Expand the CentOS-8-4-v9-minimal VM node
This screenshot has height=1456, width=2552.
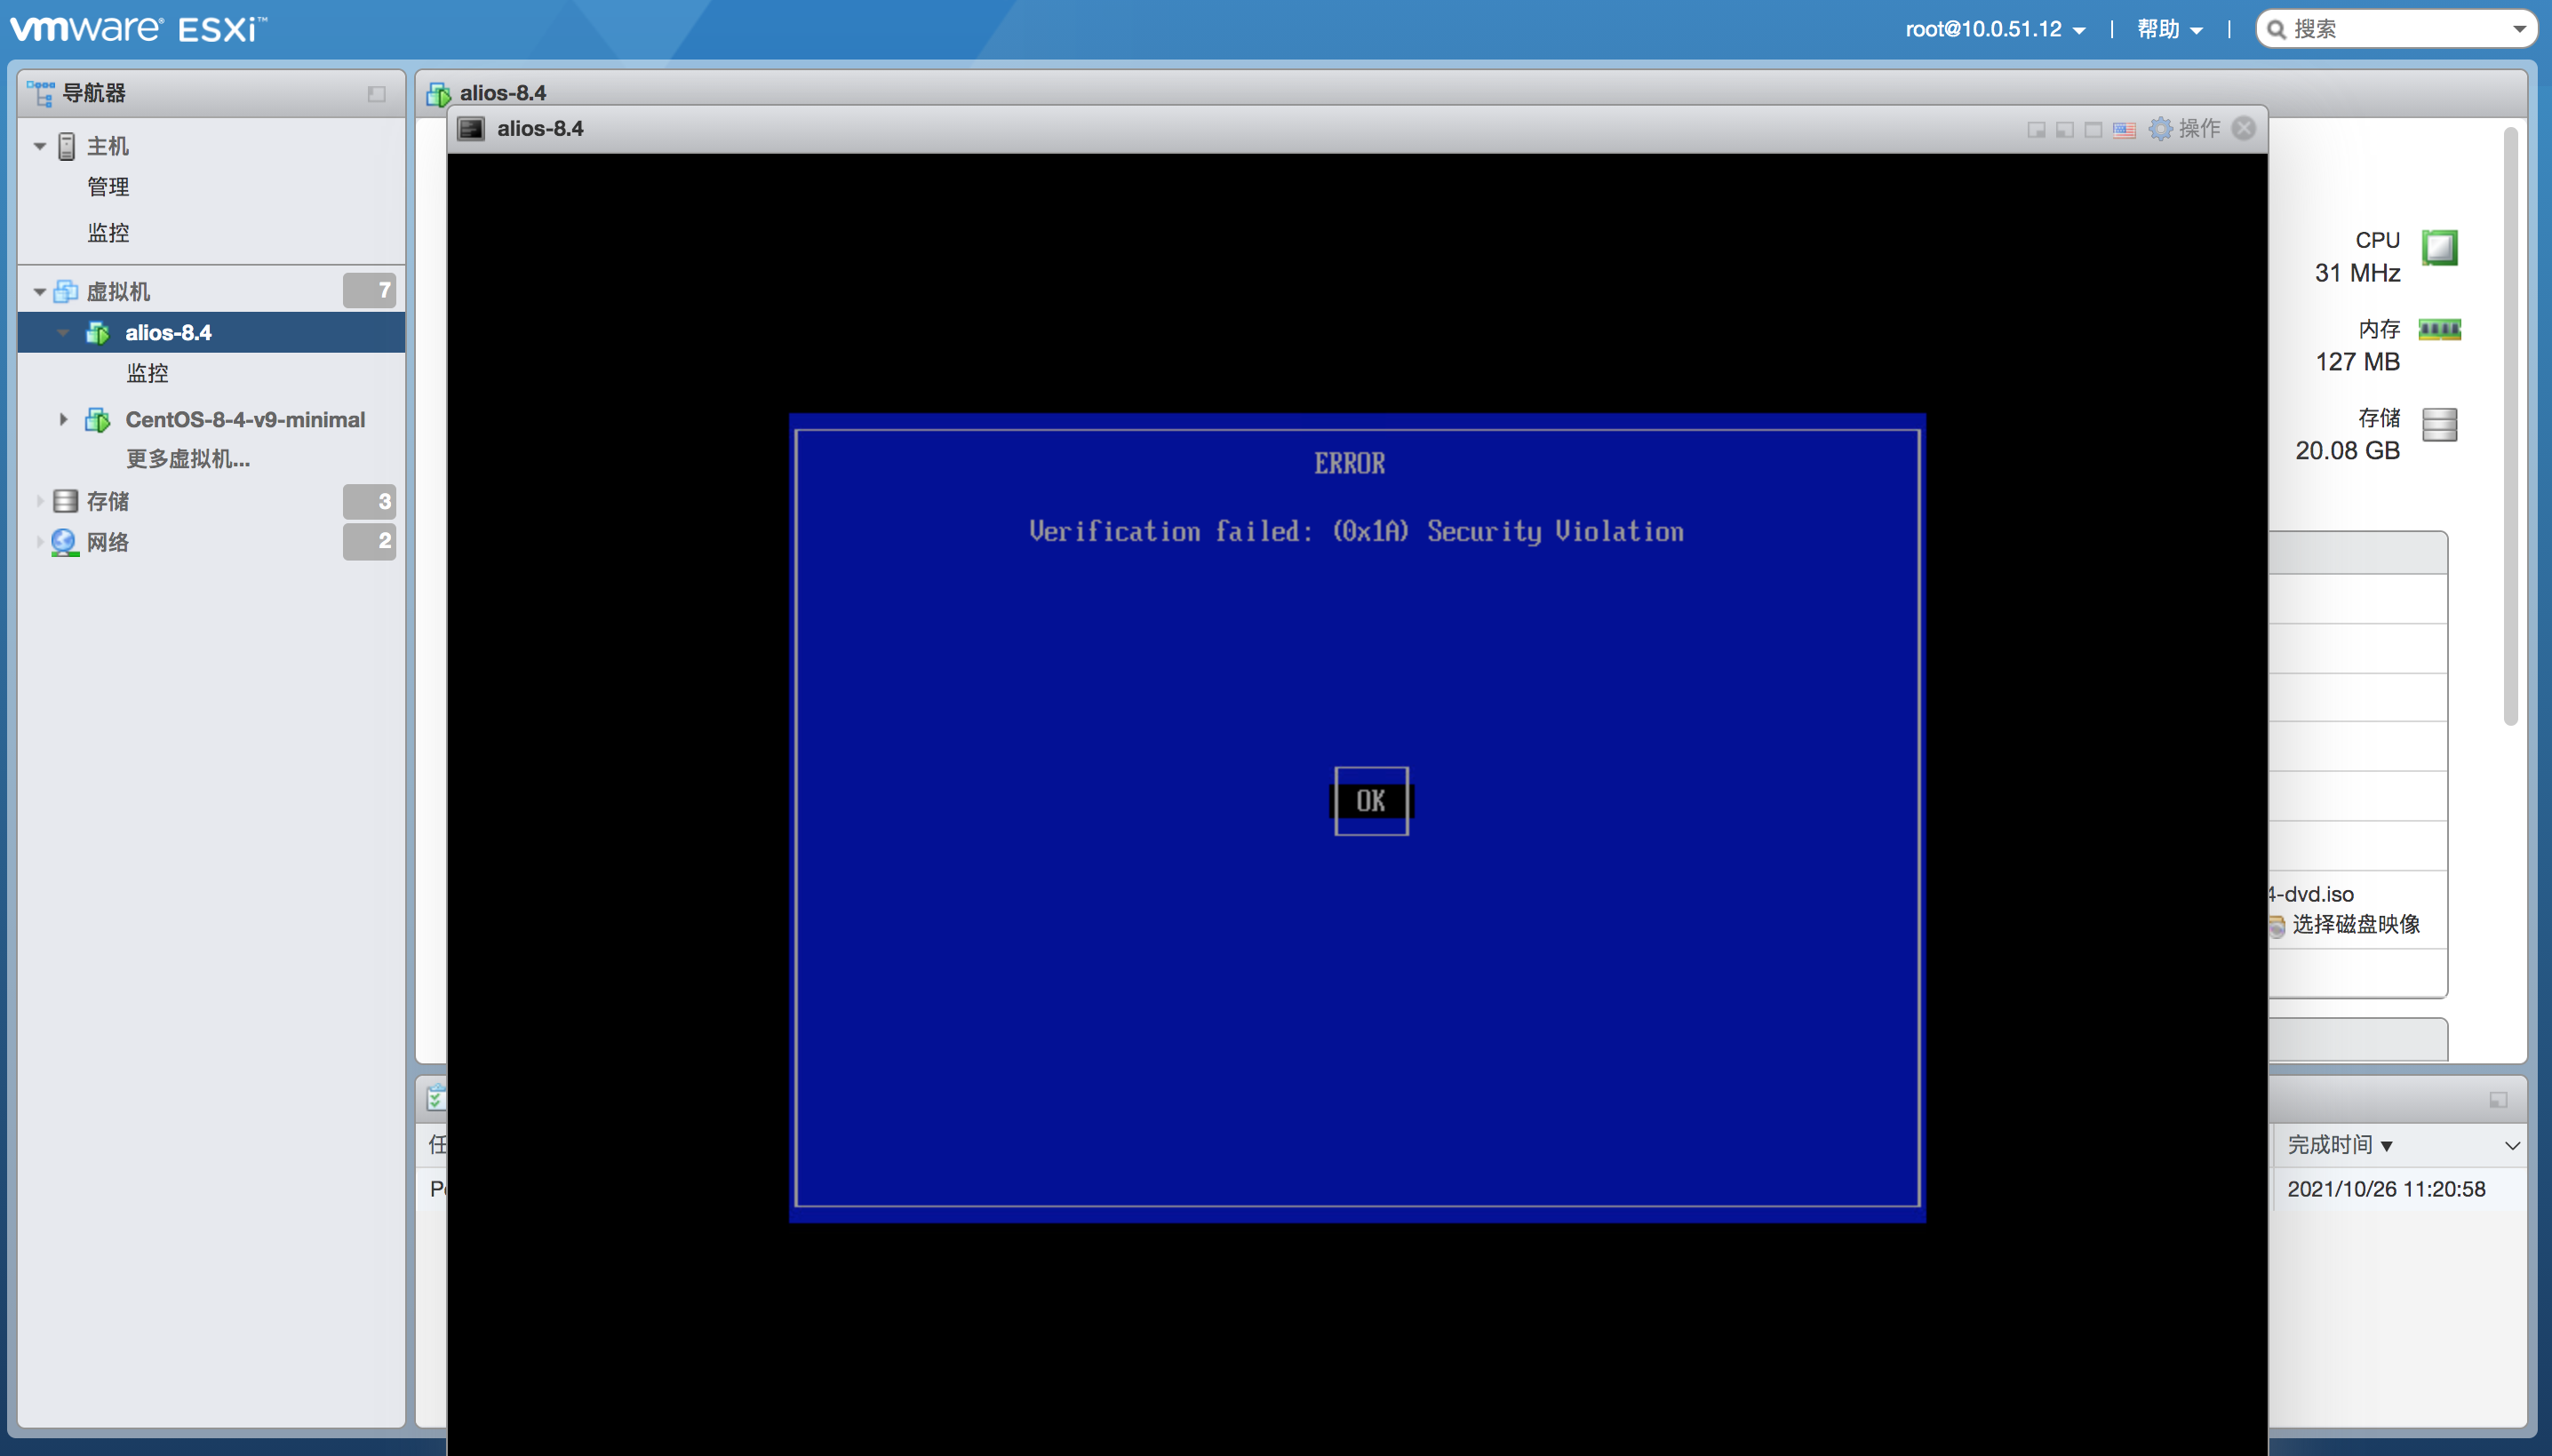(x=63, y=420)
